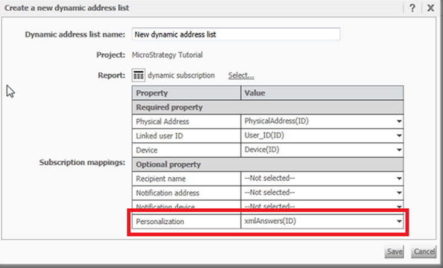
Task: Edit the dynamic address list name field
Action: (236, 34)
